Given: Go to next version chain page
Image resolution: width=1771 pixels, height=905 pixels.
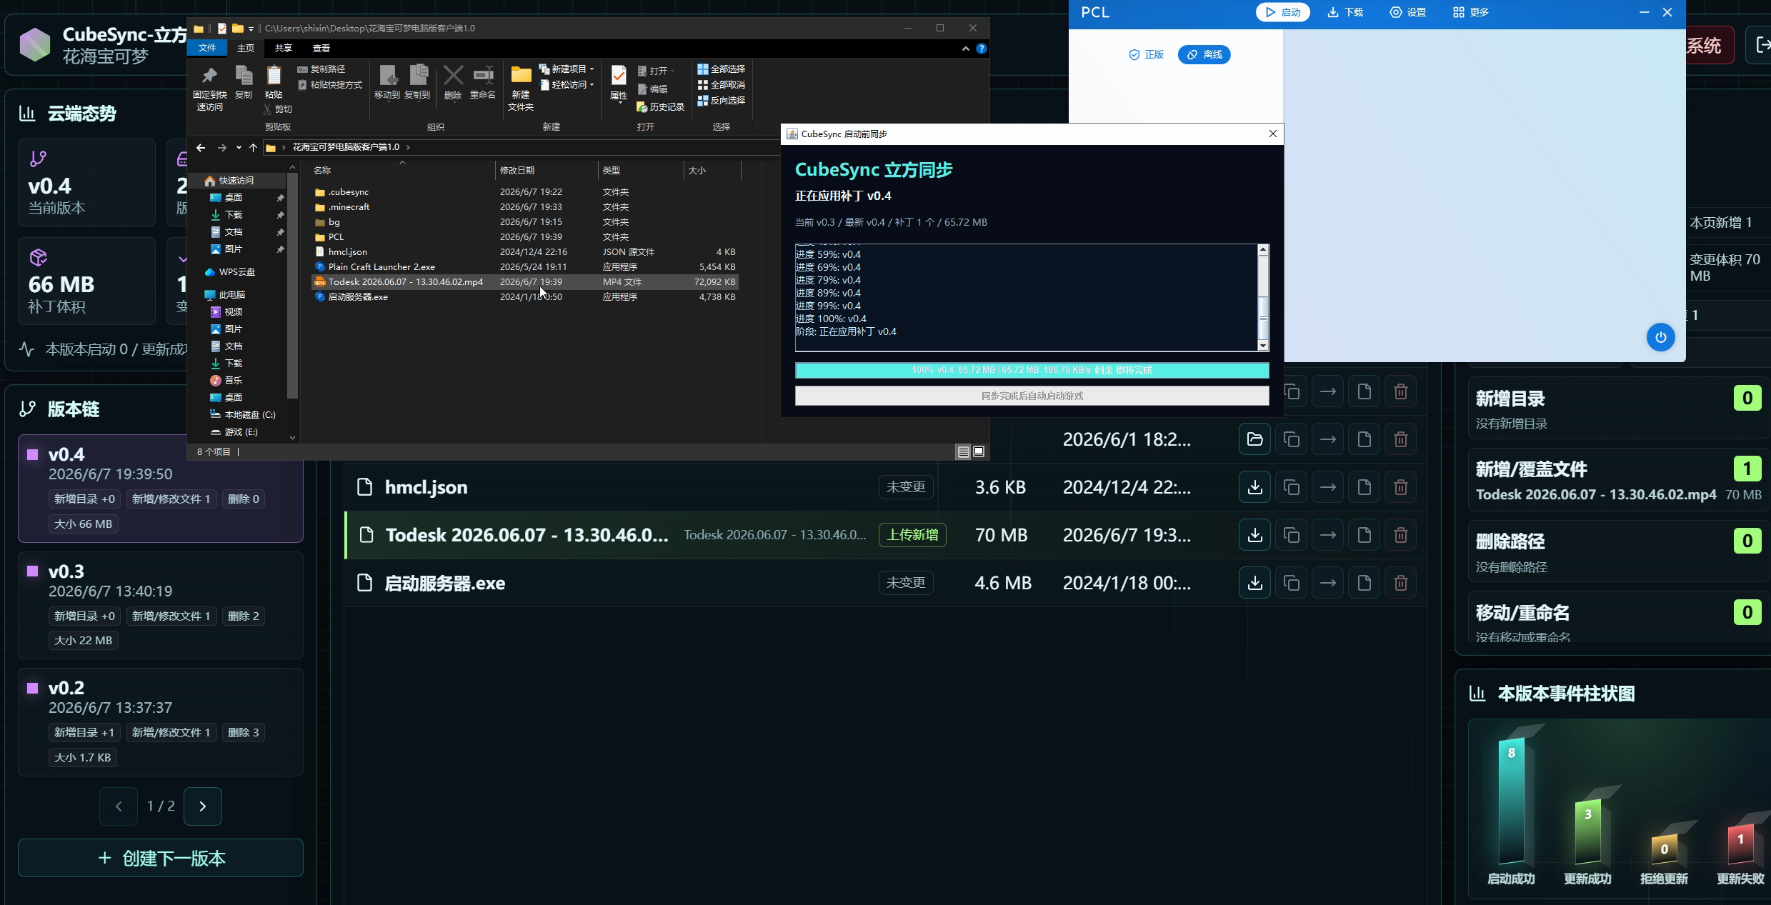Looking at the screenshot, I should pos(203,806).
